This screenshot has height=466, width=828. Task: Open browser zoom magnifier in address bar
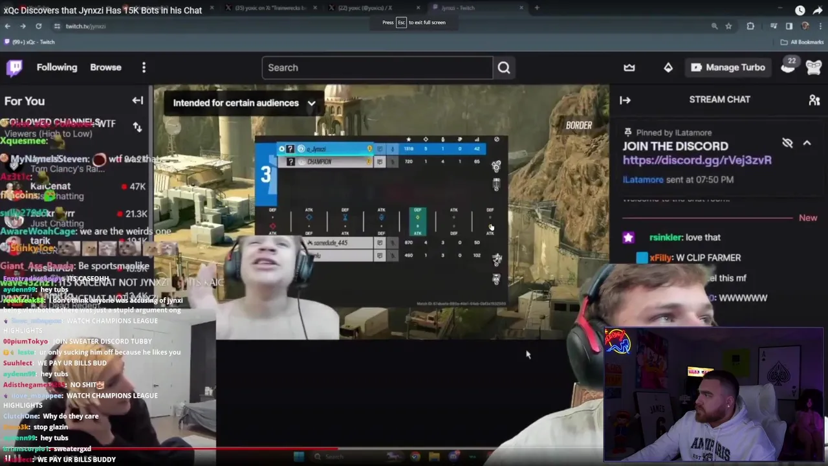(714, 26)
